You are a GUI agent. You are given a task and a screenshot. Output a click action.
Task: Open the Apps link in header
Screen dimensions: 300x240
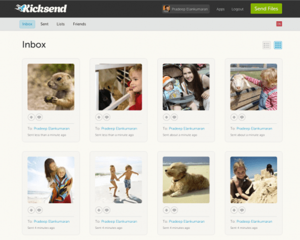[x=220, y=9]
